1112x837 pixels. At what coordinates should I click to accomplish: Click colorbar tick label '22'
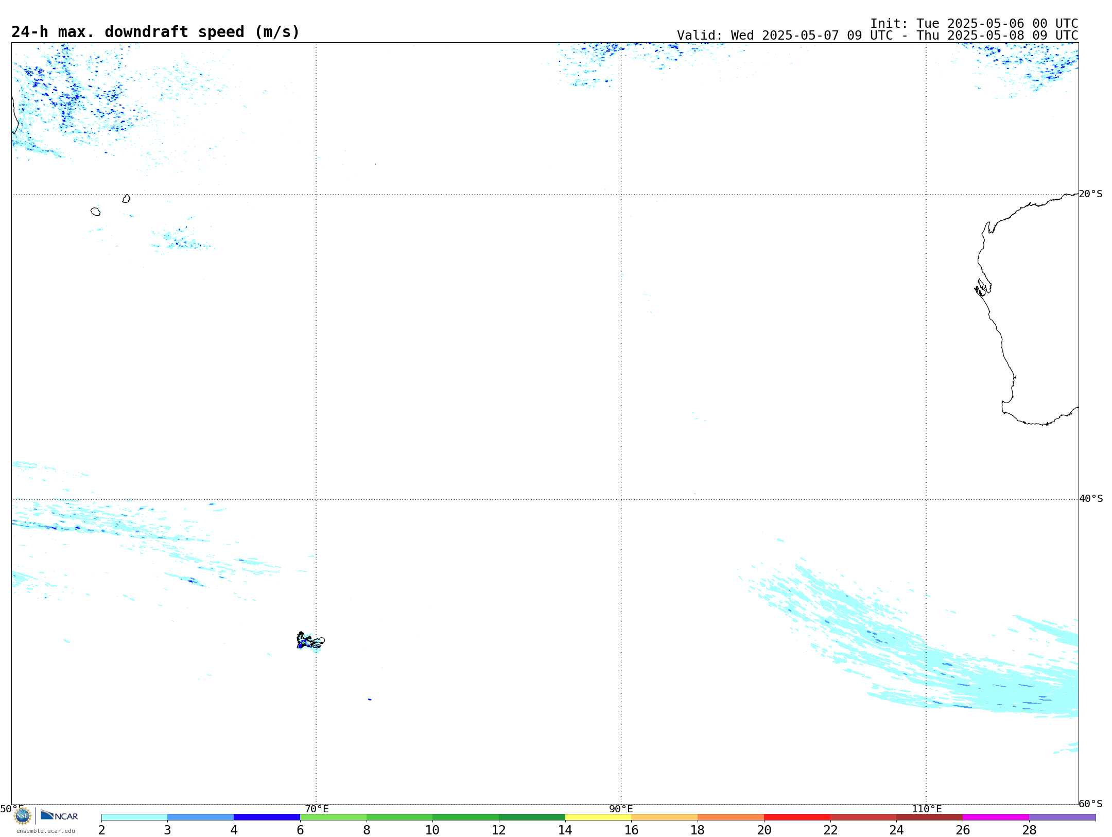click(830, 830)
